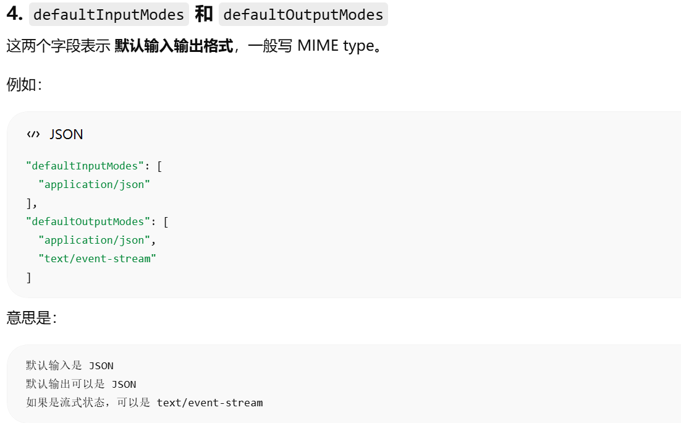Click the heading number 4.
Screen dimensions: 681x423
(x=14, y=14)
